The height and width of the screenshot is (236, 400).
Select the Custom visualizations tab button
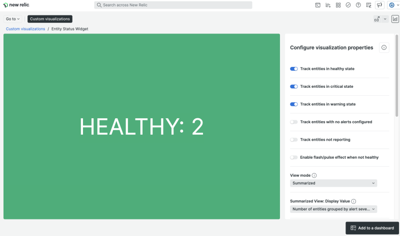50,19
